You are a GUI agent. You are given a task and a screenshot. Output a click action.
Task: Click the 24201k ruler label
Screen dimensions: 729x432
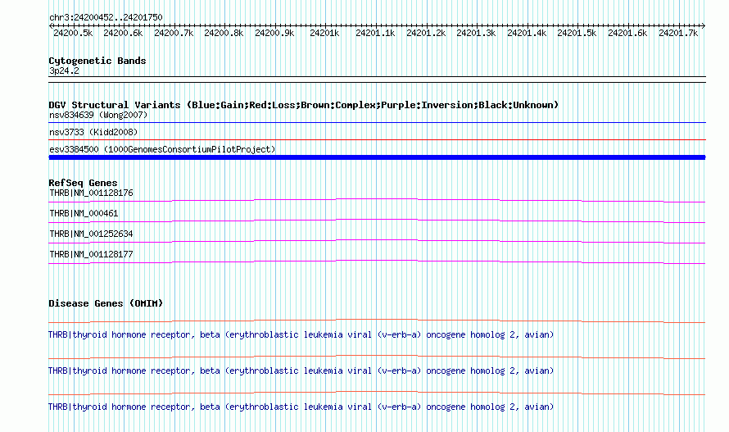(324, 34)
